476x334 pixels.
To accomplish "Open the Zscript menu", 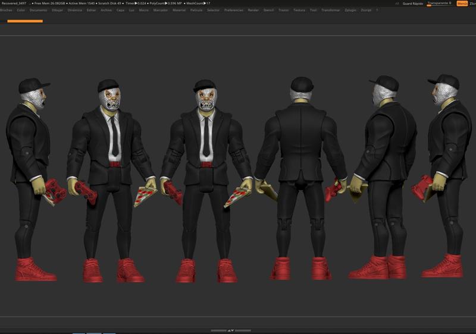I will (x=366, y=10).
